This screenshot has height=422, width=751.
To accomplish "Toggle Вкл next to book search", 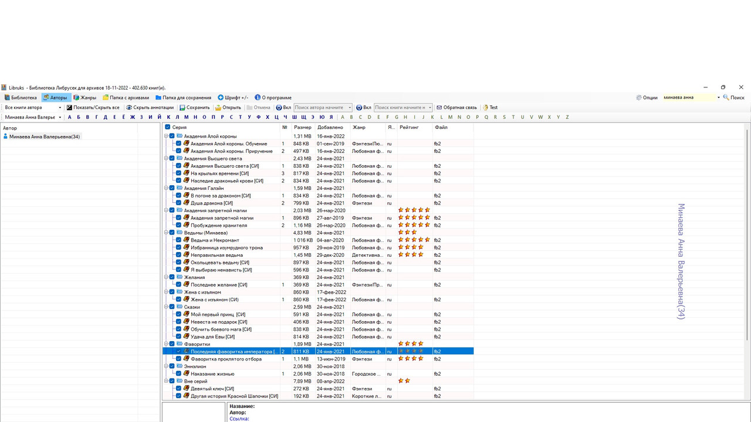I will 364,108.
